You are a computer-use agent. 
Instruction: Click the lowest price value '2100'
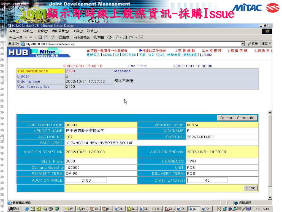[70, 71]
